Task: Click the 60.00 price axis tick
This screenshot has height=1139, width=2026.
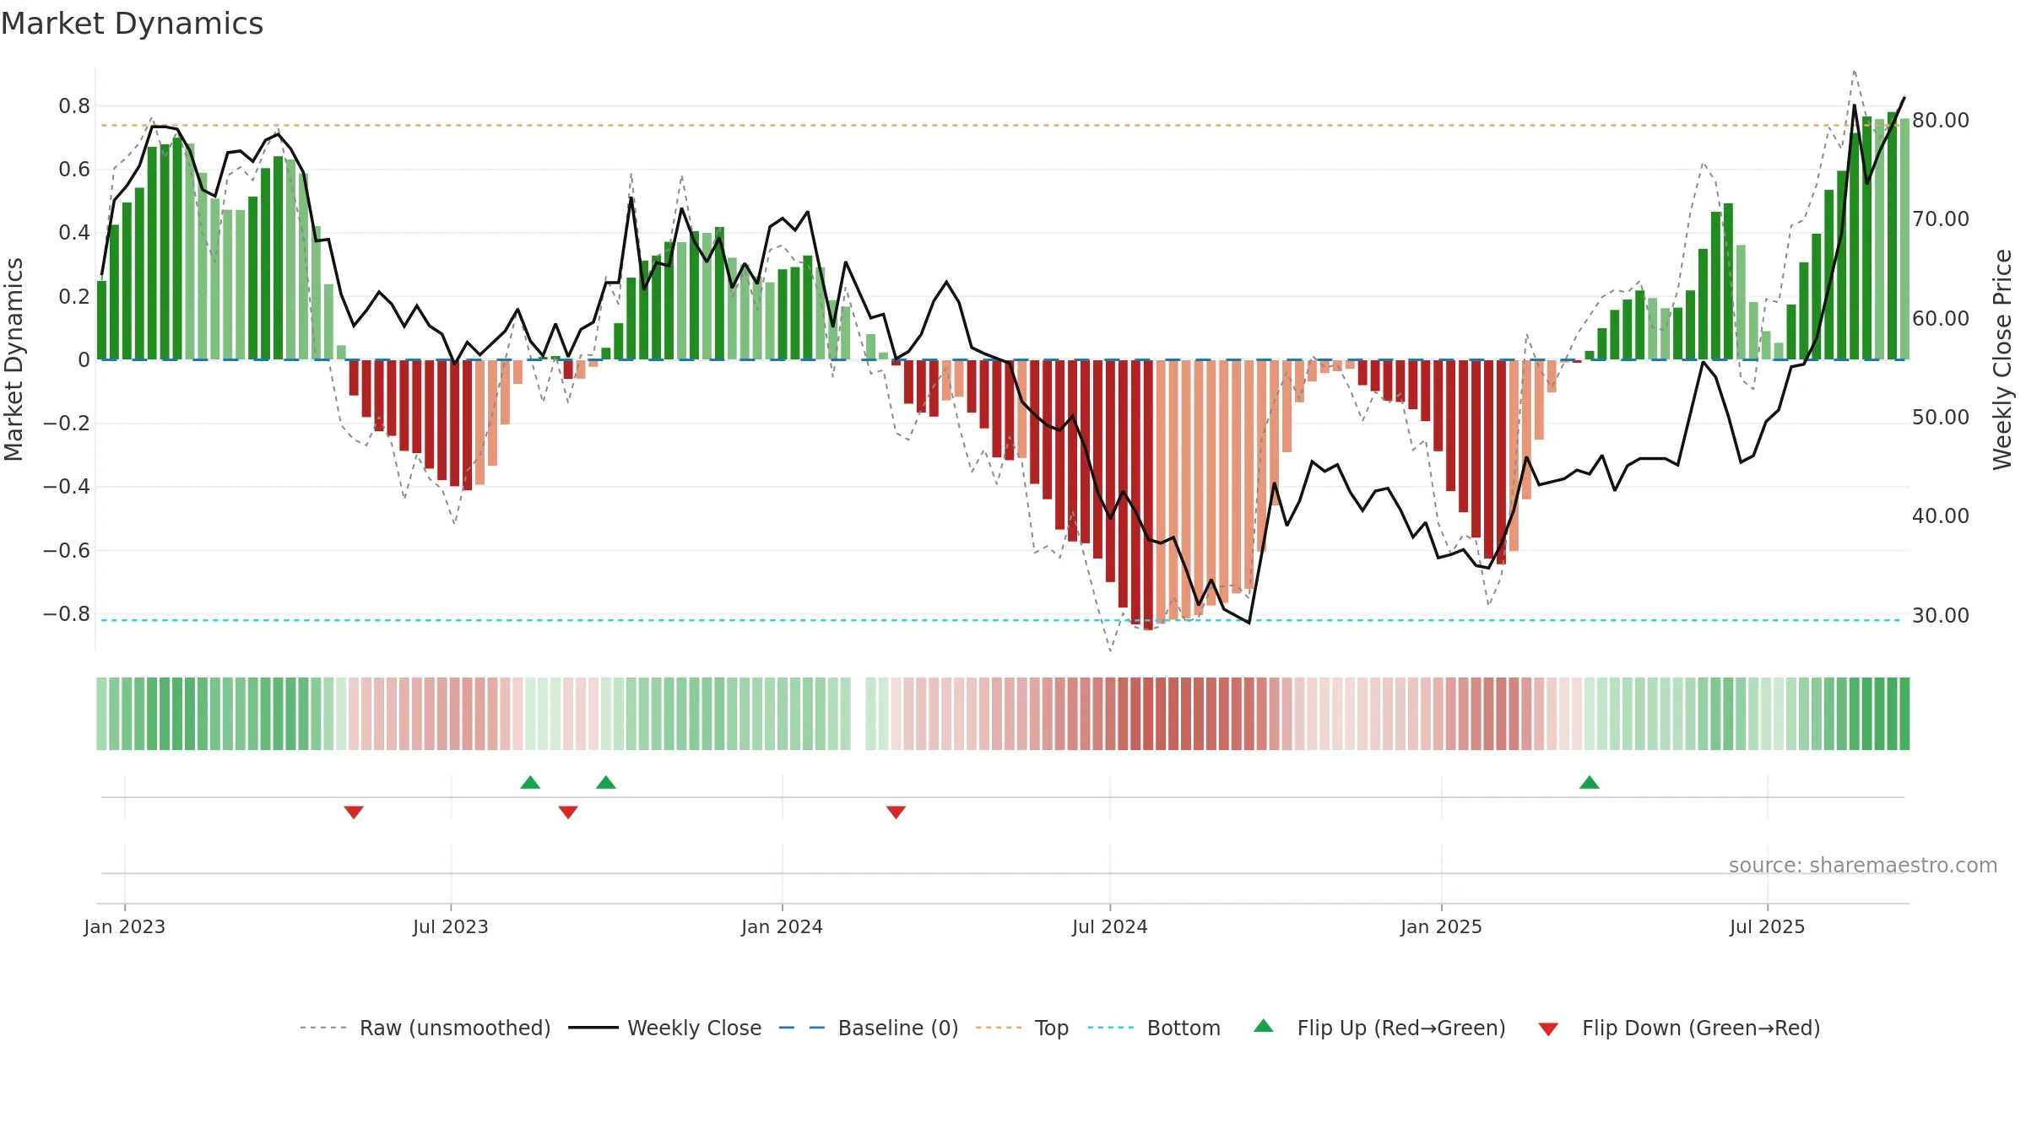Action: click(1941, 319)
